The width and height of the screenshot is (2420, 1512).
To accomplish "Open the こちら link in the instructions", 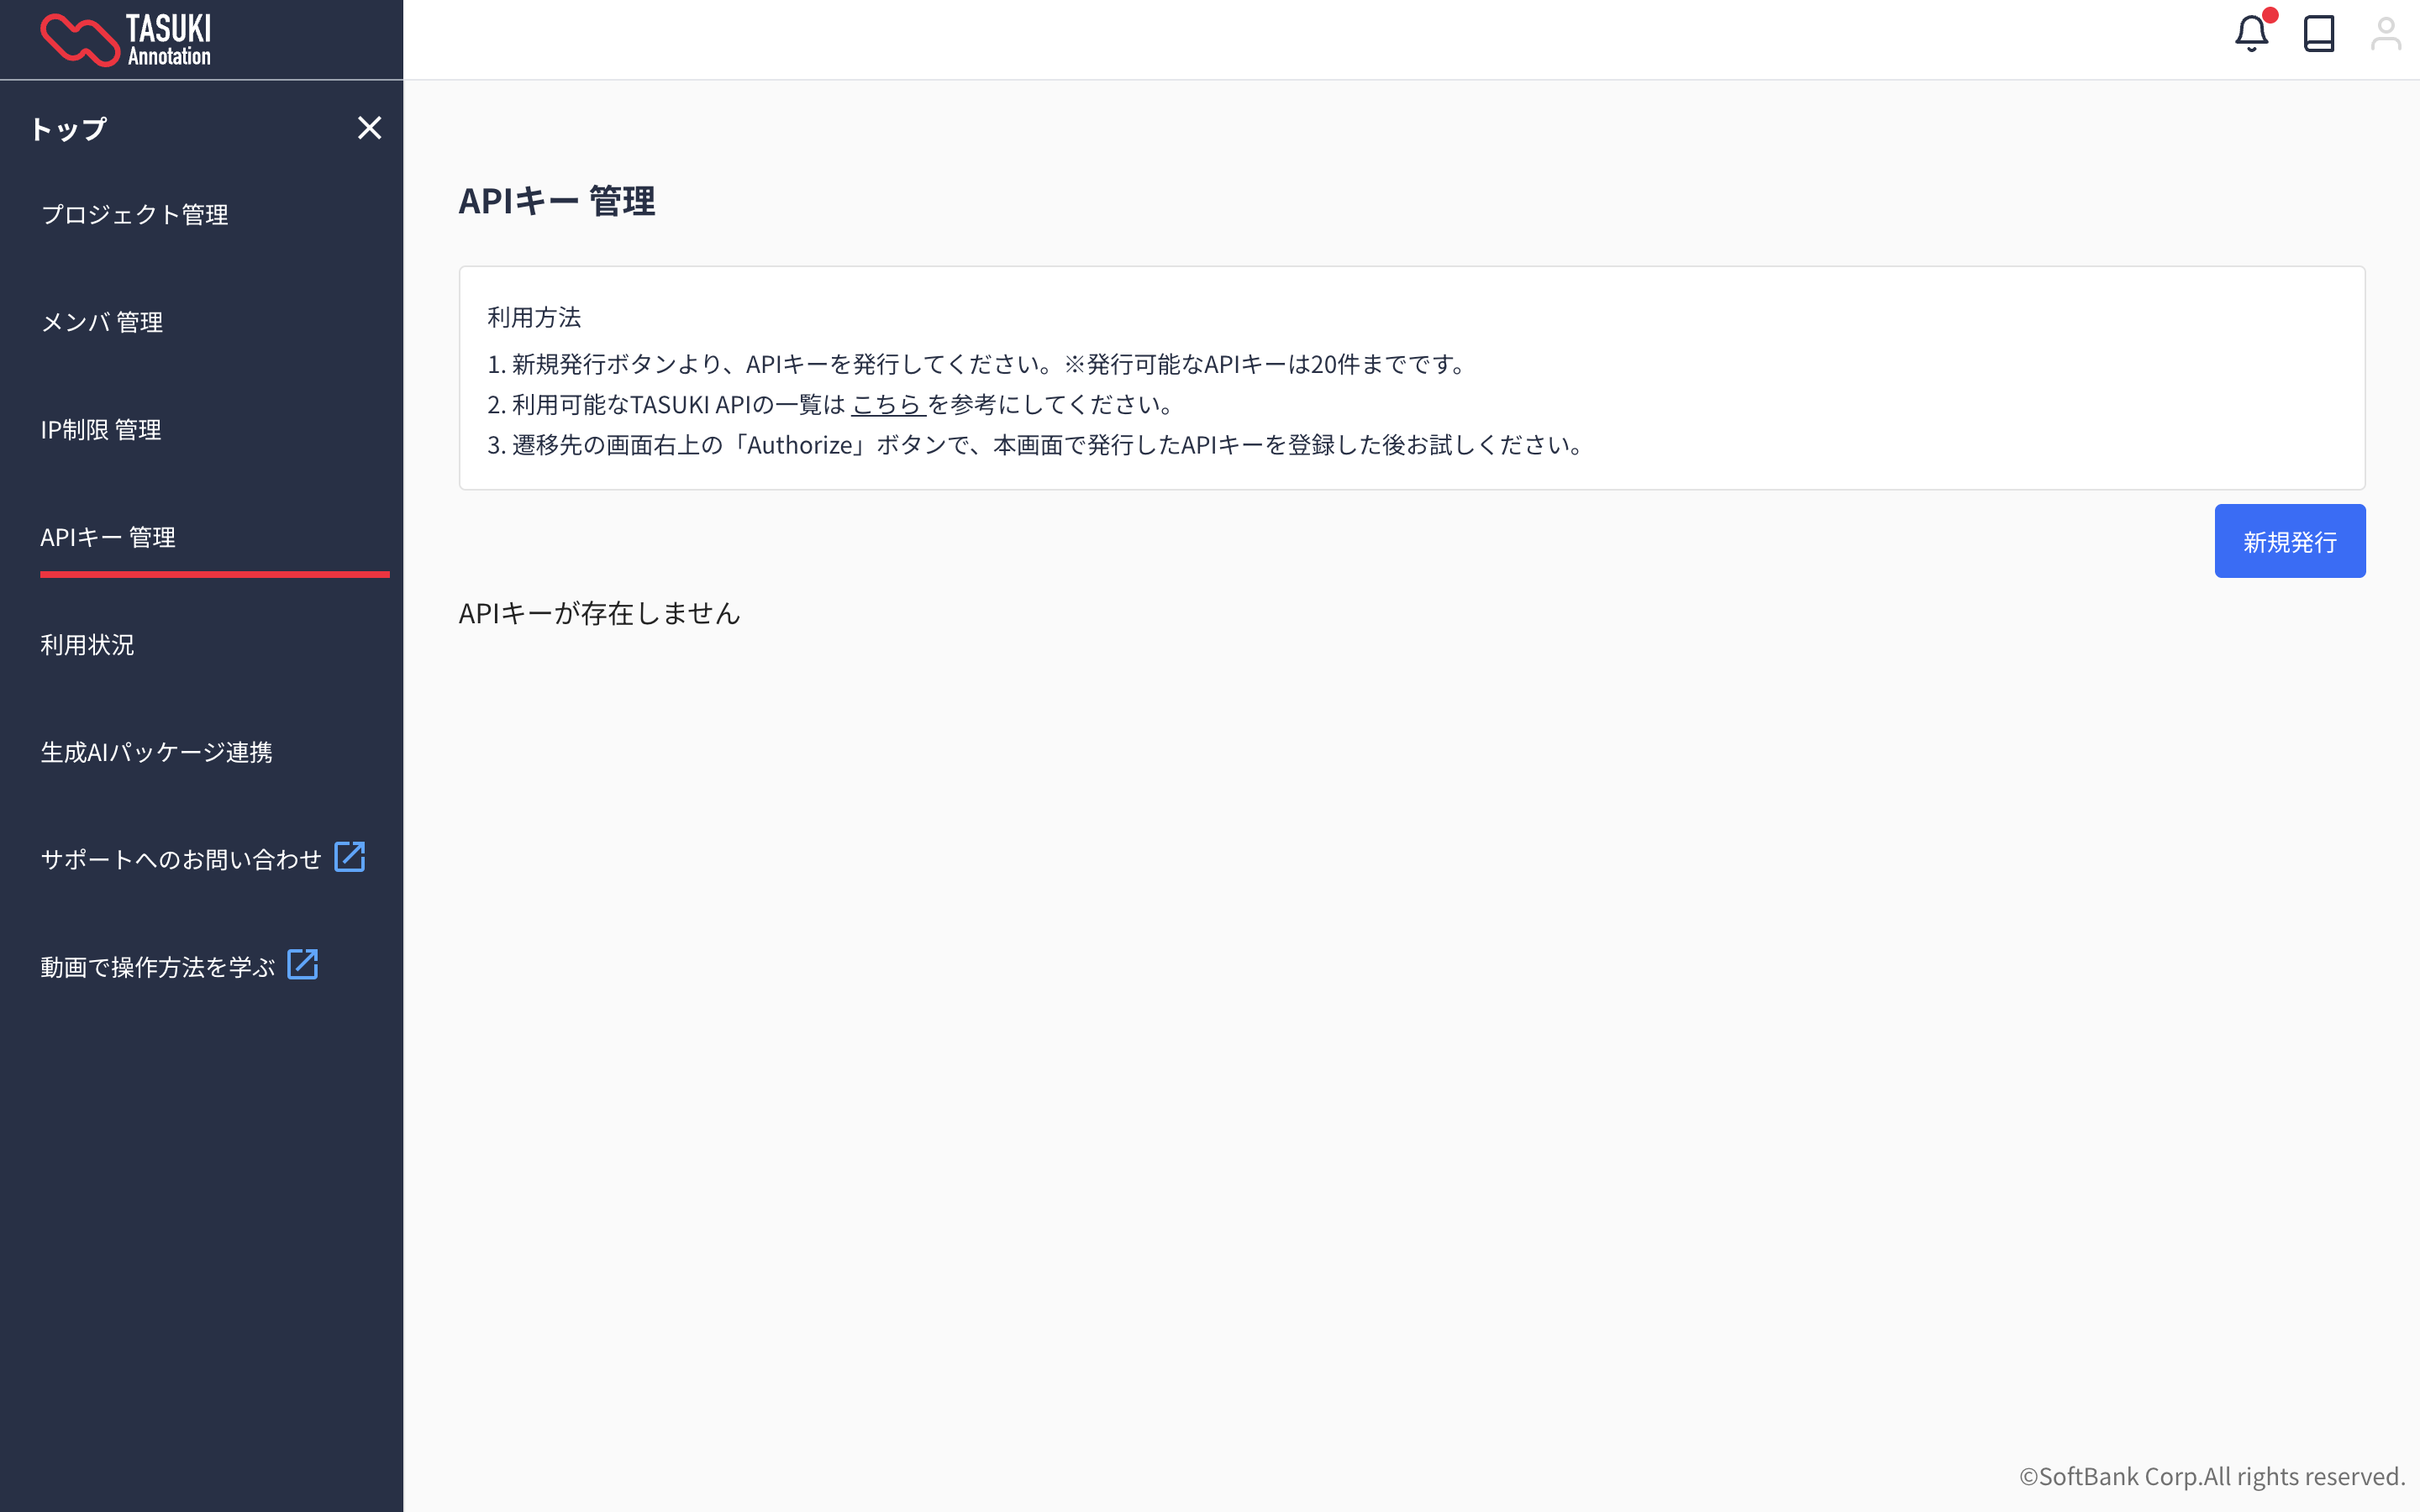I will tap(886, 403).
